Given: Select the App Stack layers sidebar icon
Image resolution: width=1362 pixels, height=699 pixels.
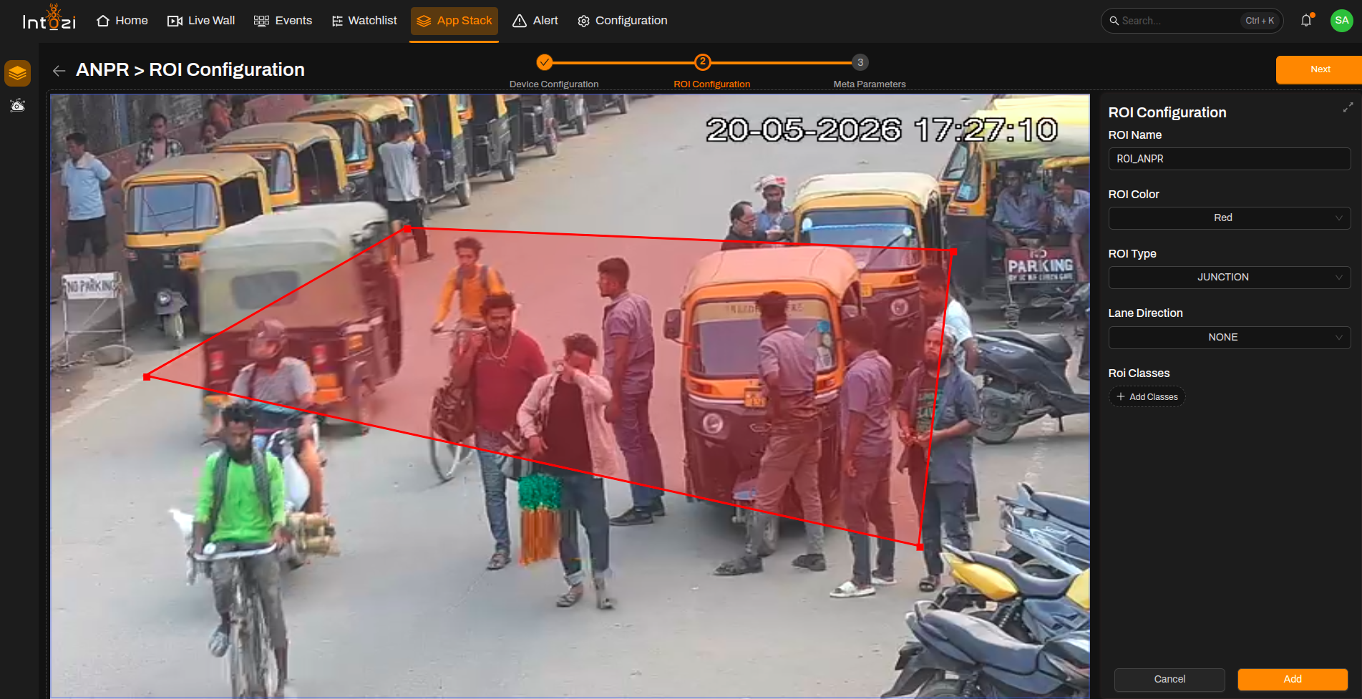Looking at the screenshot, I should pyautogui.click(x=18, y=73).
